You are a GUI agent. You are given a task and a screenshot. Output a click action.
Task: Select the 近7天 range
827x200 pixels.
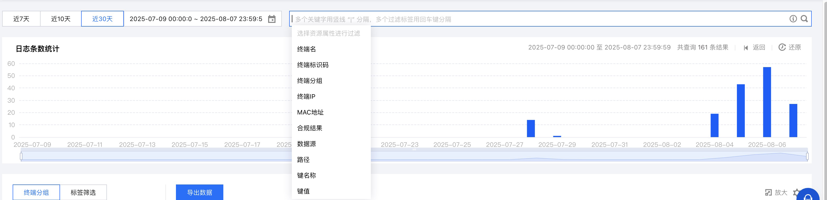pyautogui.click(x=21, y=19)
